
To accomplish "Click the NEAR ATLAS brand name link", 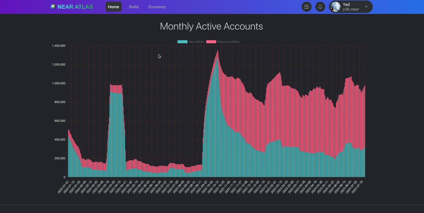I will pos(75,7).
